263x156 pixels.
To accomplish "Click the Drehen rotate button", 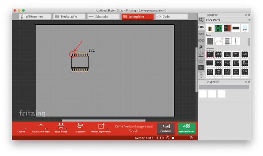I will pyautogui.click(x=21, y=128).
